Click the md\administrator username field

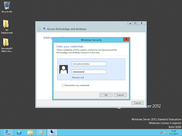tap(89, 64)
